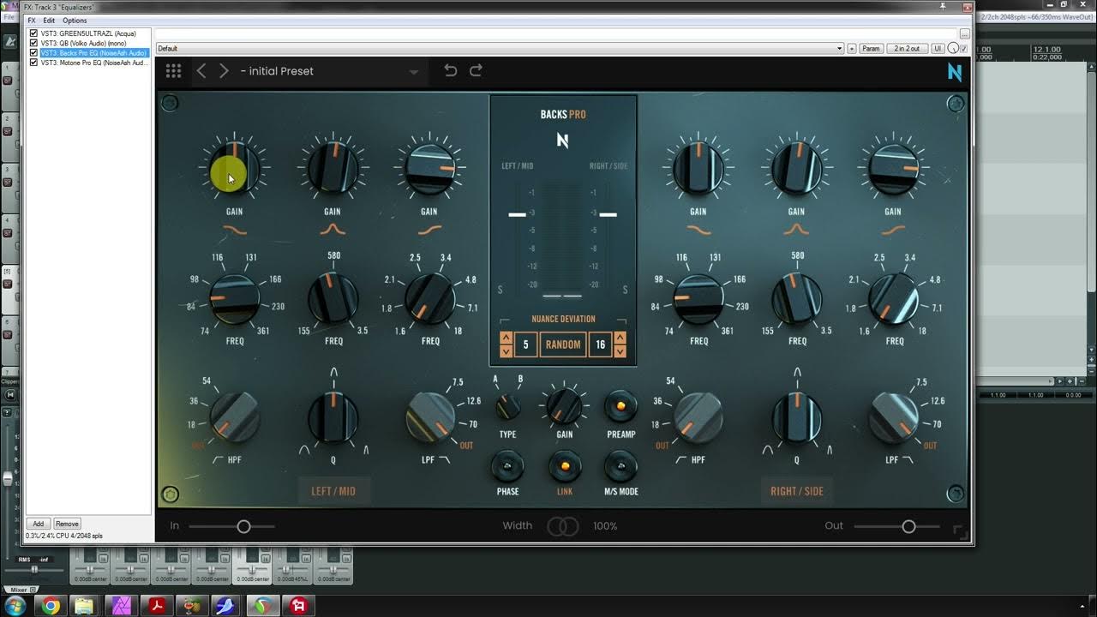Click the center GAIN knob below meters

[564, 406]
